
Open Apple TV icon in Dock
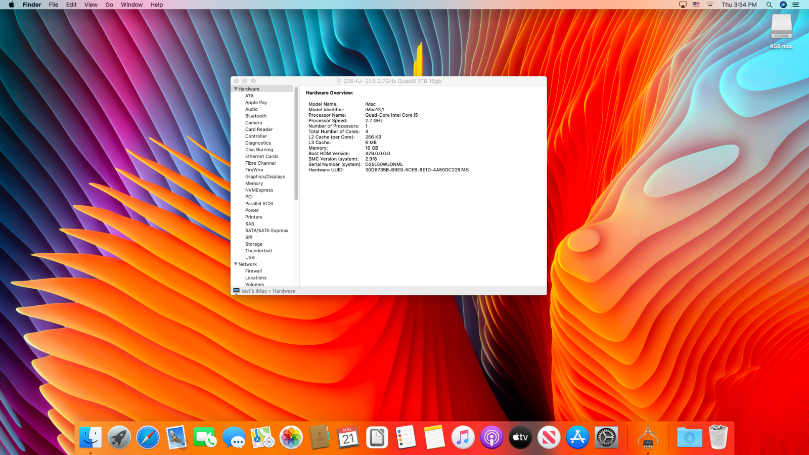[520, 437]
